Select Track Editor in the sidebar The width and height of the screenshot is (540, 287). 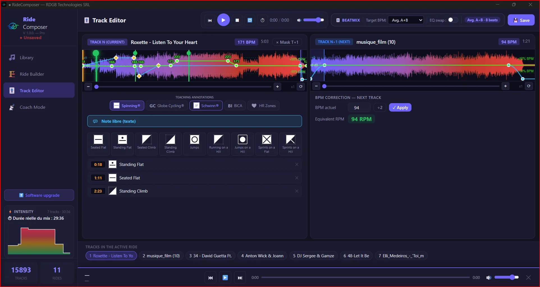point(39,91)
